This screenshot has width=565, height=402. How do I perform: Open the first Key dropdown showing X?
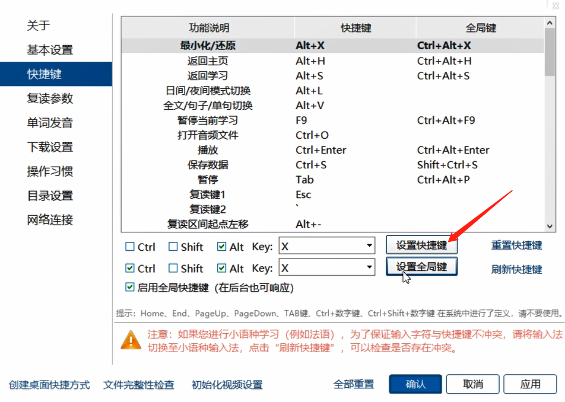(369, 245)
